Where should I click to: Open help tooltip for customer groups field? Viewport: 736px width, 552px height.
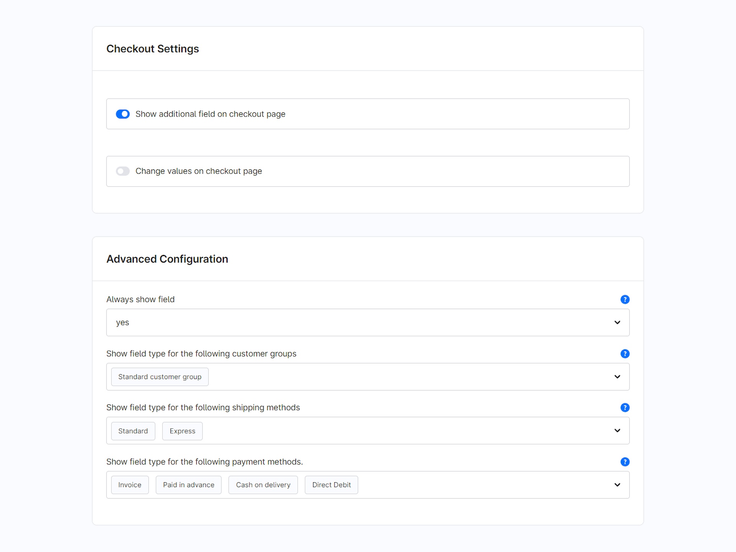coord(625,354)
